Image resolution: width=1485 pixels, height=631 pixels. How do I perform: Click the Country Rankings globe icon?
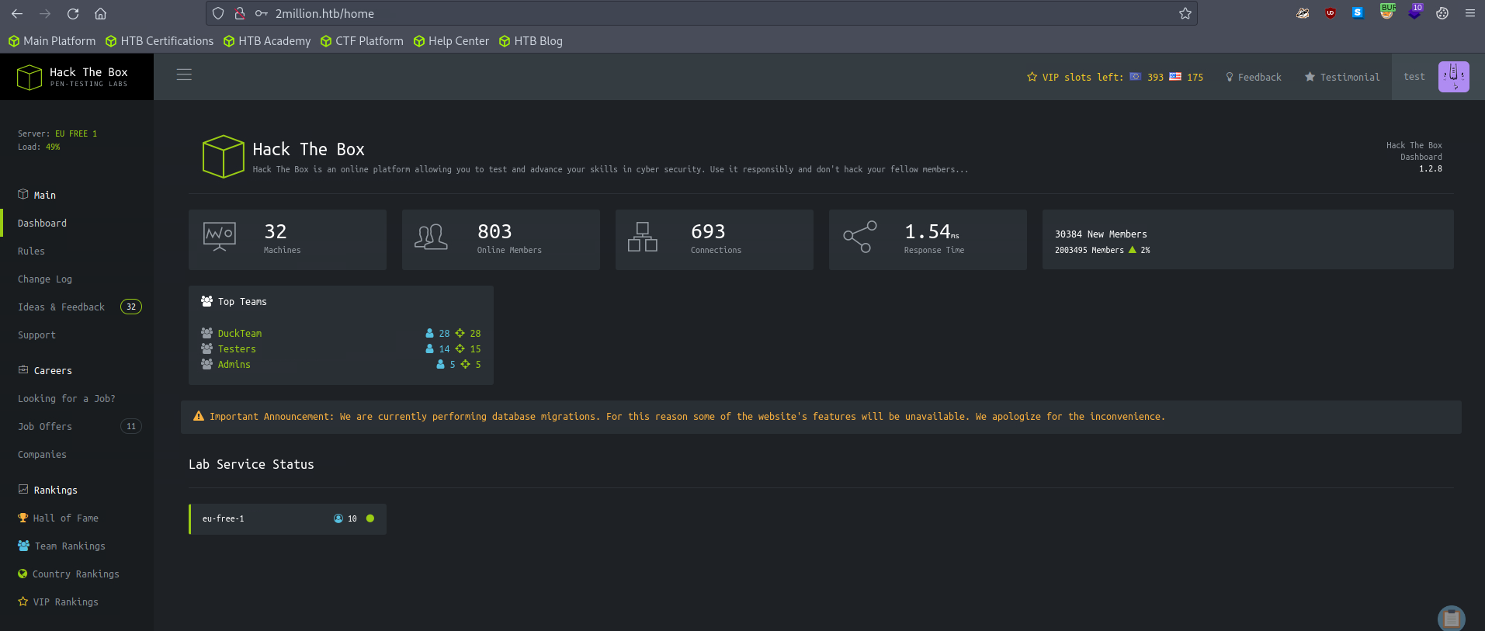coord(23,574)
